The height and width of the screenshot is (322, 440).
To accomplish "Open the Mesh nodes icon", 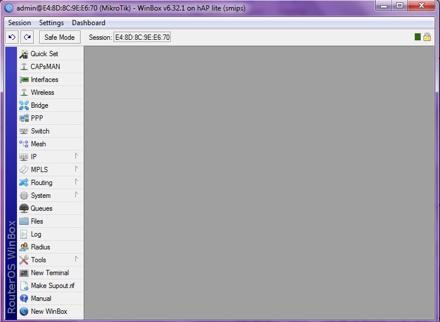I will (x=24, y=144).
